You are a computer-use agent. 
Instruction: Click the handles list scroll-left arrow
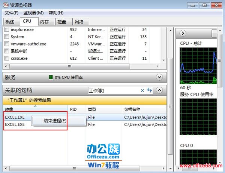[6, 168]
